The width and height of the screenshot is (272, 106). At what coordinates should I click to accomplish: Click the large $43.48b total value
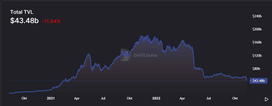coord(24,21)
